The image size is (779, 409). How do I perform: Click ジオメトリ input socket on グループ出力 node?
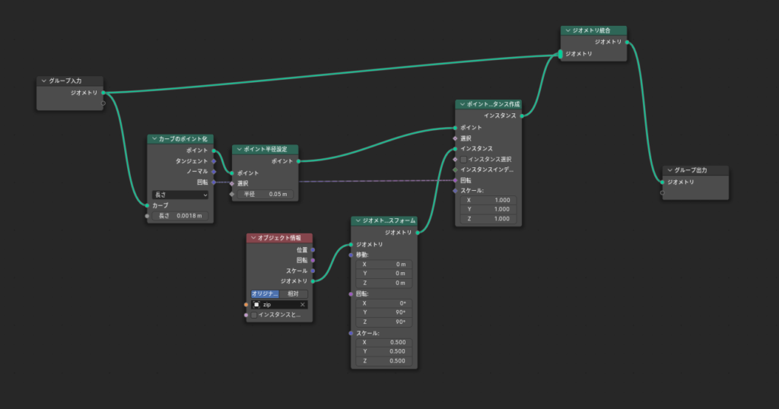(x=663, y=182)
